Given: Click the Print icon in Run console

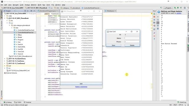Looking at the screenshot, I should [158, 26].
